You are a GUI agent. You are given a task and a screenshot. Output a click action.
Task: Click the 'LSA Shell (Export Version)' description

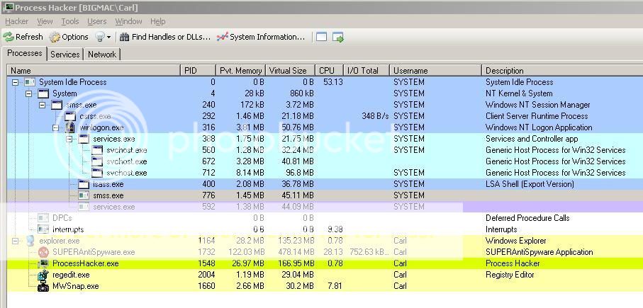pyautogui.click(x=530, y=184)
